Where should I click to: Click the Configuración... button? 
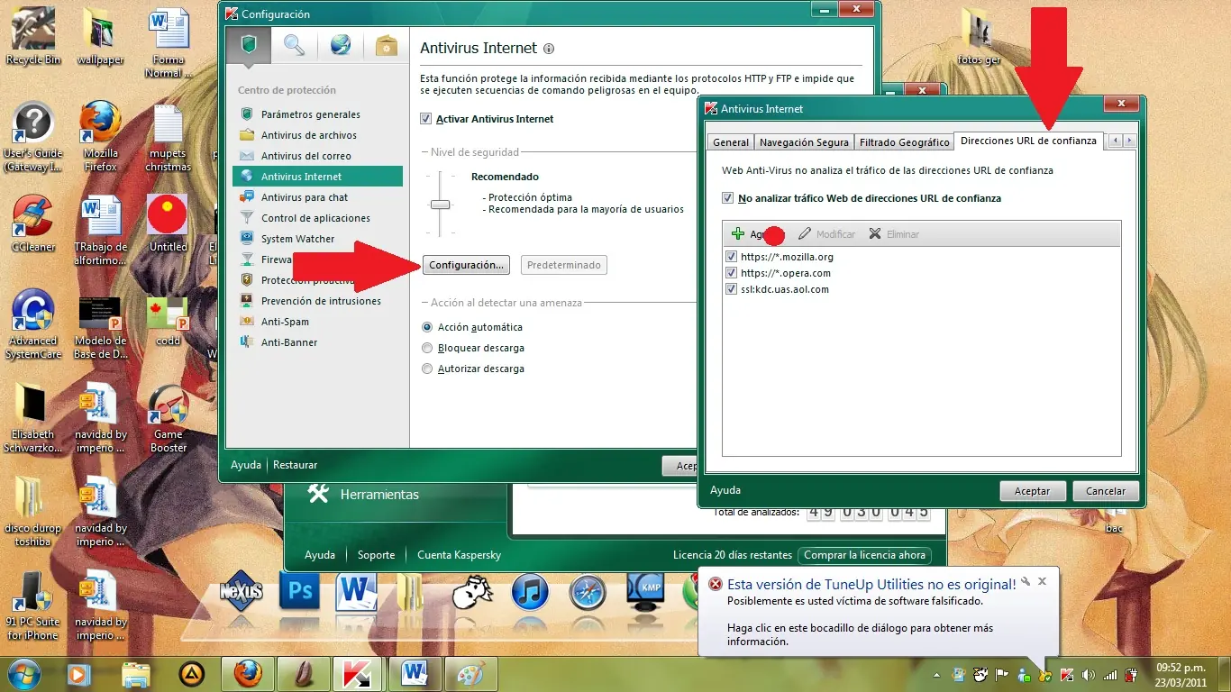pos(466,265)
